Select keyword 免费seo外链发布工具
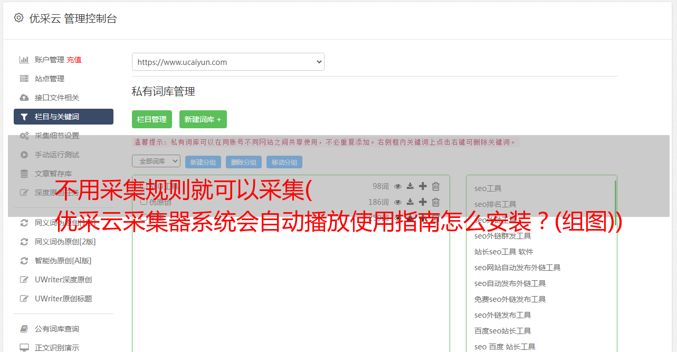Screen dimensions: 677x352 [510, 299]
